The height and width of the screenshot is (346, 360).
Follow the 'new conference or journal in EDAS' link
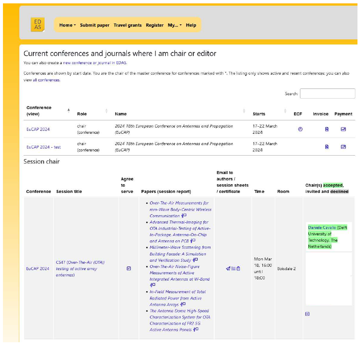coord(95,63)
